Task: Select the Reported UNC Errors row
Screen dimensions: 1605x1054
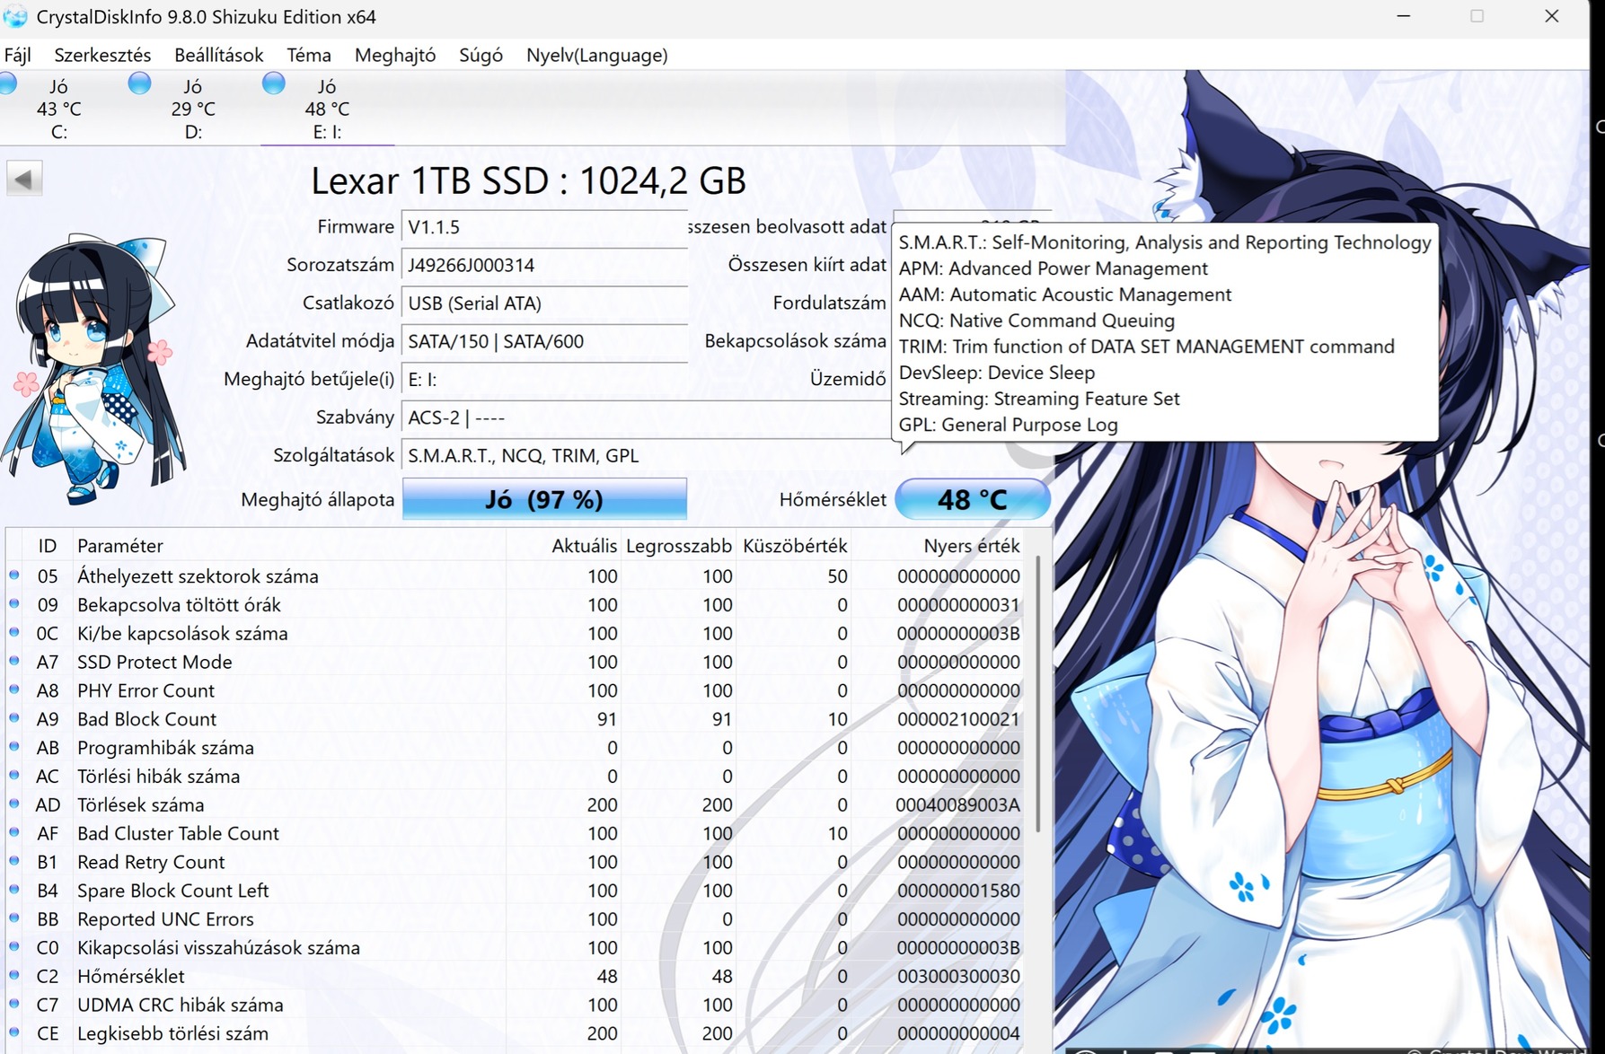Action: [516, 919]
